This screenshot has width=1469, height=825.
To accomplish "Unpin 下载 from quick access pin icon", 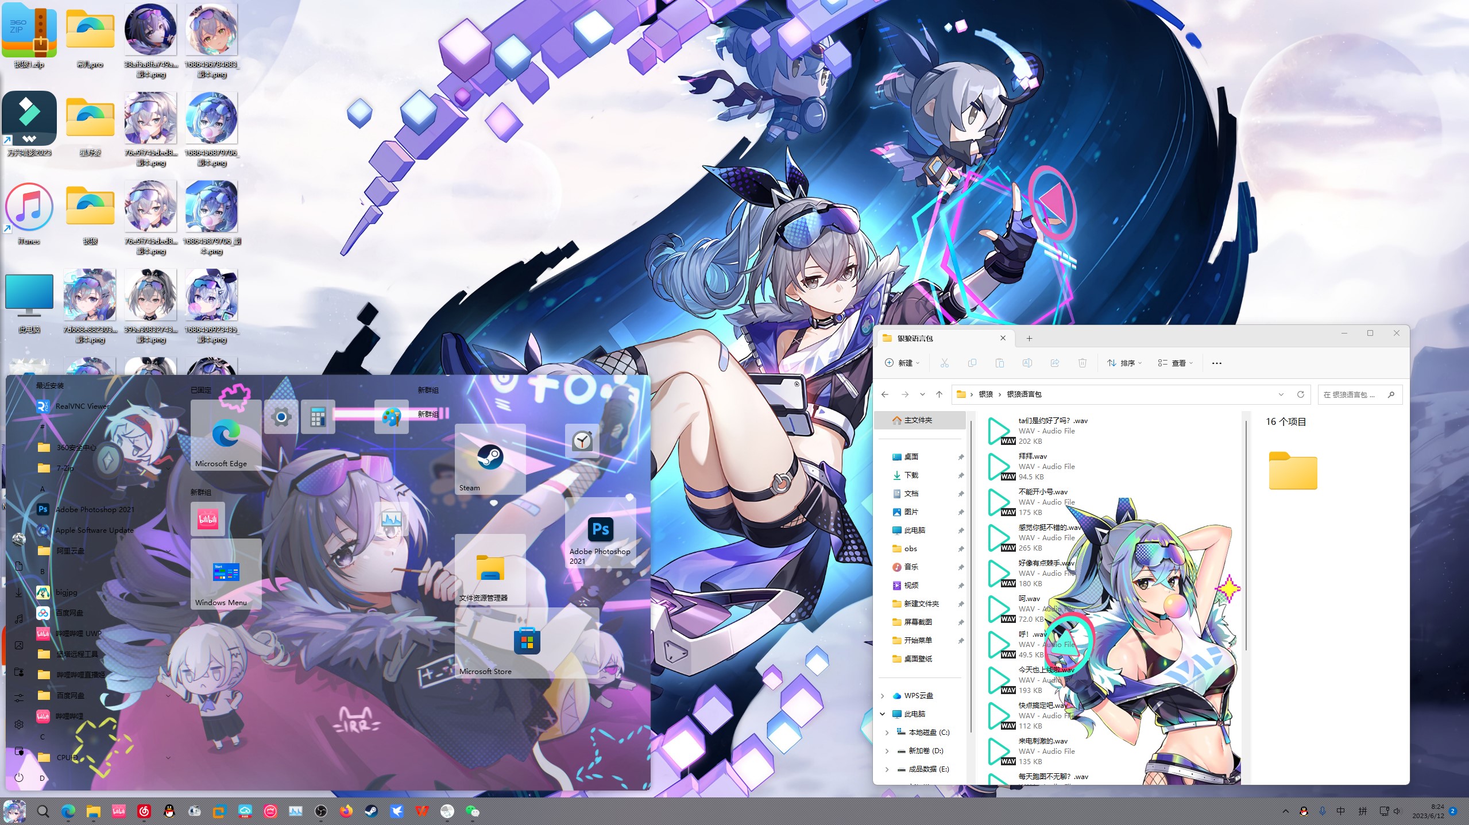I will 960,475.
